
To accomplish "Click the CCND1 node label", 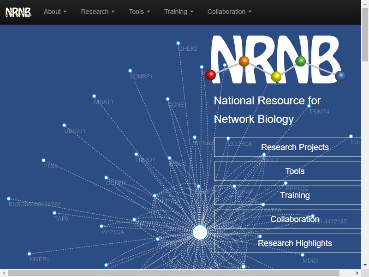I will click(116, 183).
